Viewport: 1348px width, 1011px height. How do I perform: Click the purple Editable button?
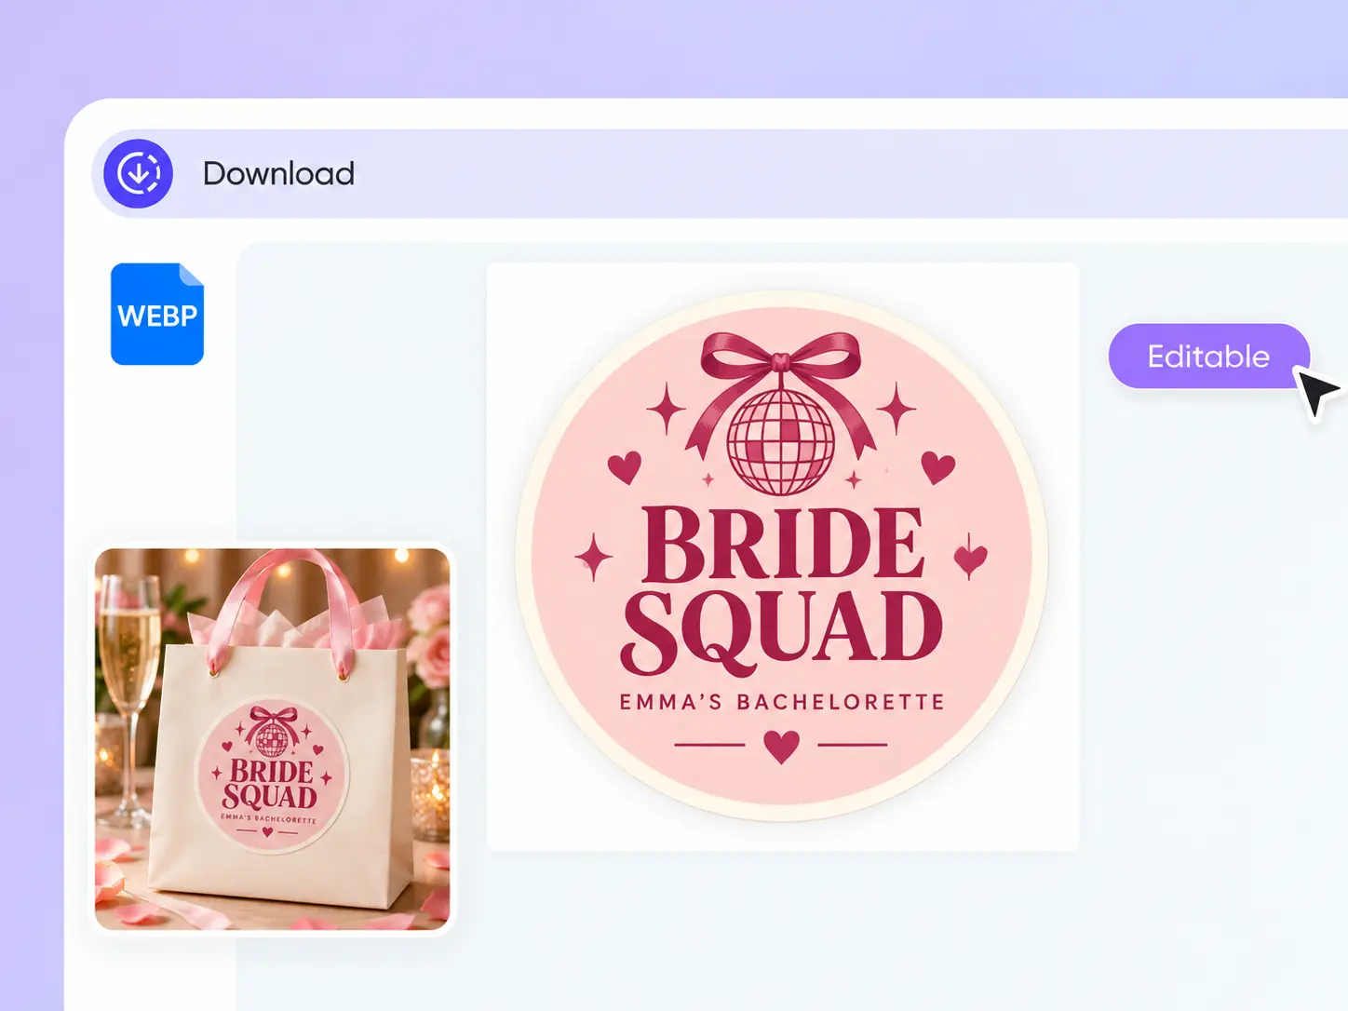(1208, 357)
